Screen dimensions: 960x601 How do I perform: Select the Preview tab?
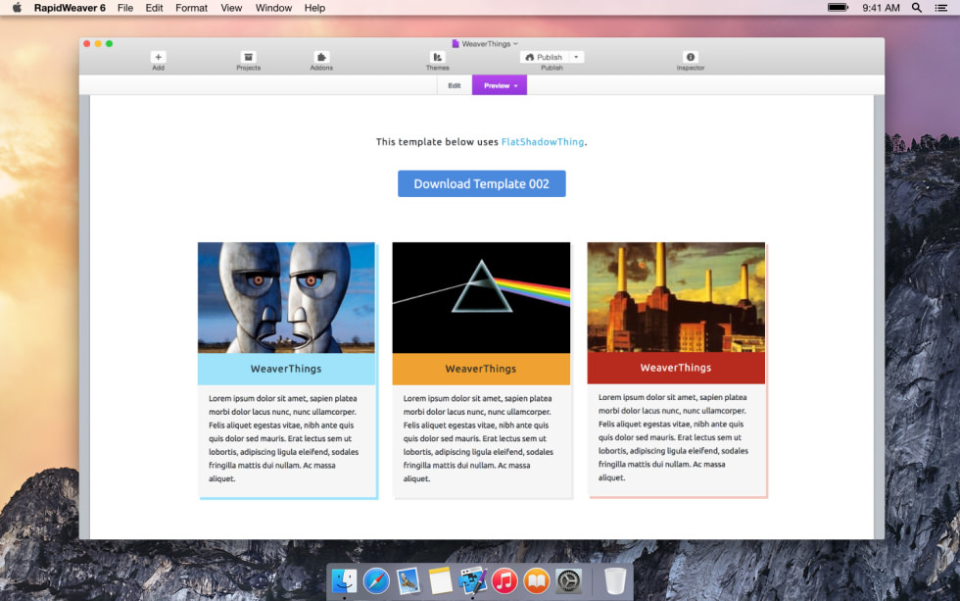point(500,85)
